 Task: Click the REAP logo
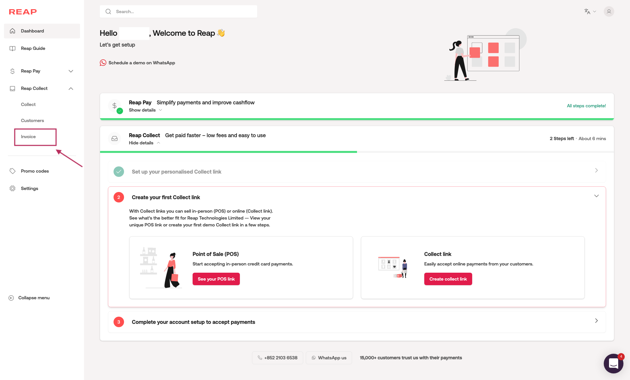[x=23, y=12]
